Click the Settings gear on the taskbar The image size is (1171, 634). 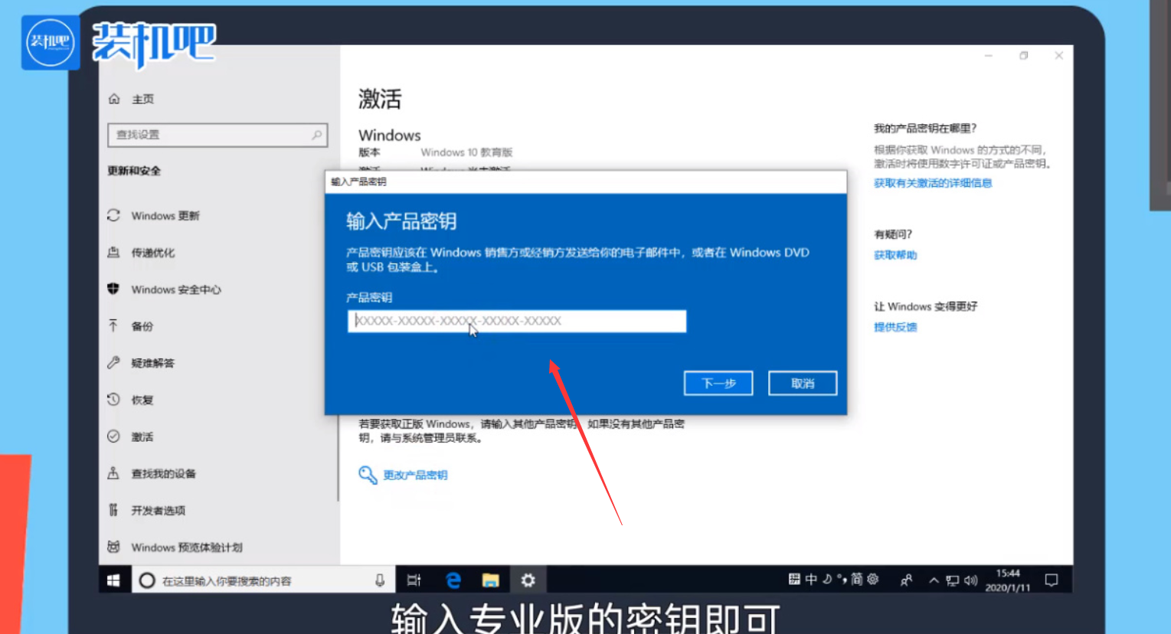click(x=528, y=580)
